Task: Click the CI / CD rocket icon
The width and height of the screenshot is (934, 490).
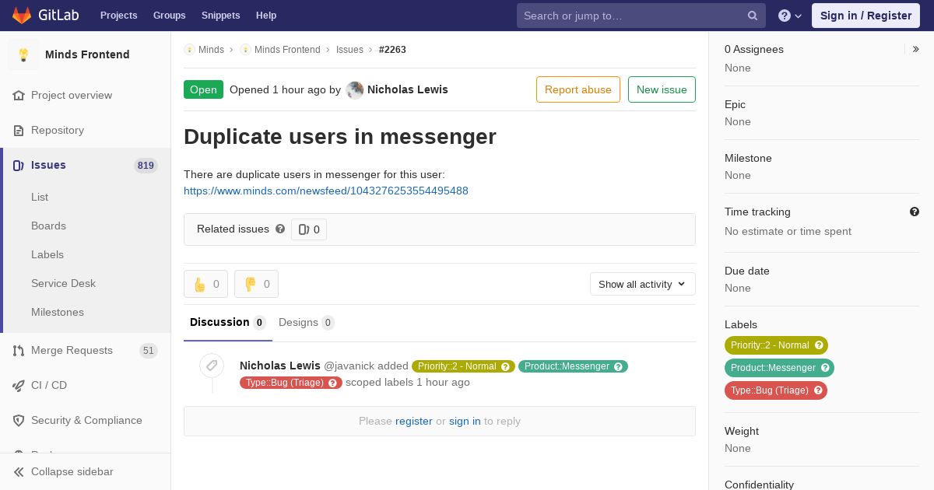Action: click(x=19, y=385)
